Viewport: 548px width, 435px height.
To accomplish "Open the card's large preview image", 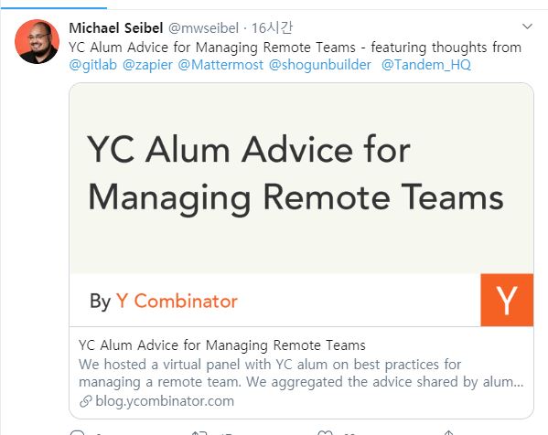I will tap(301, 205).
